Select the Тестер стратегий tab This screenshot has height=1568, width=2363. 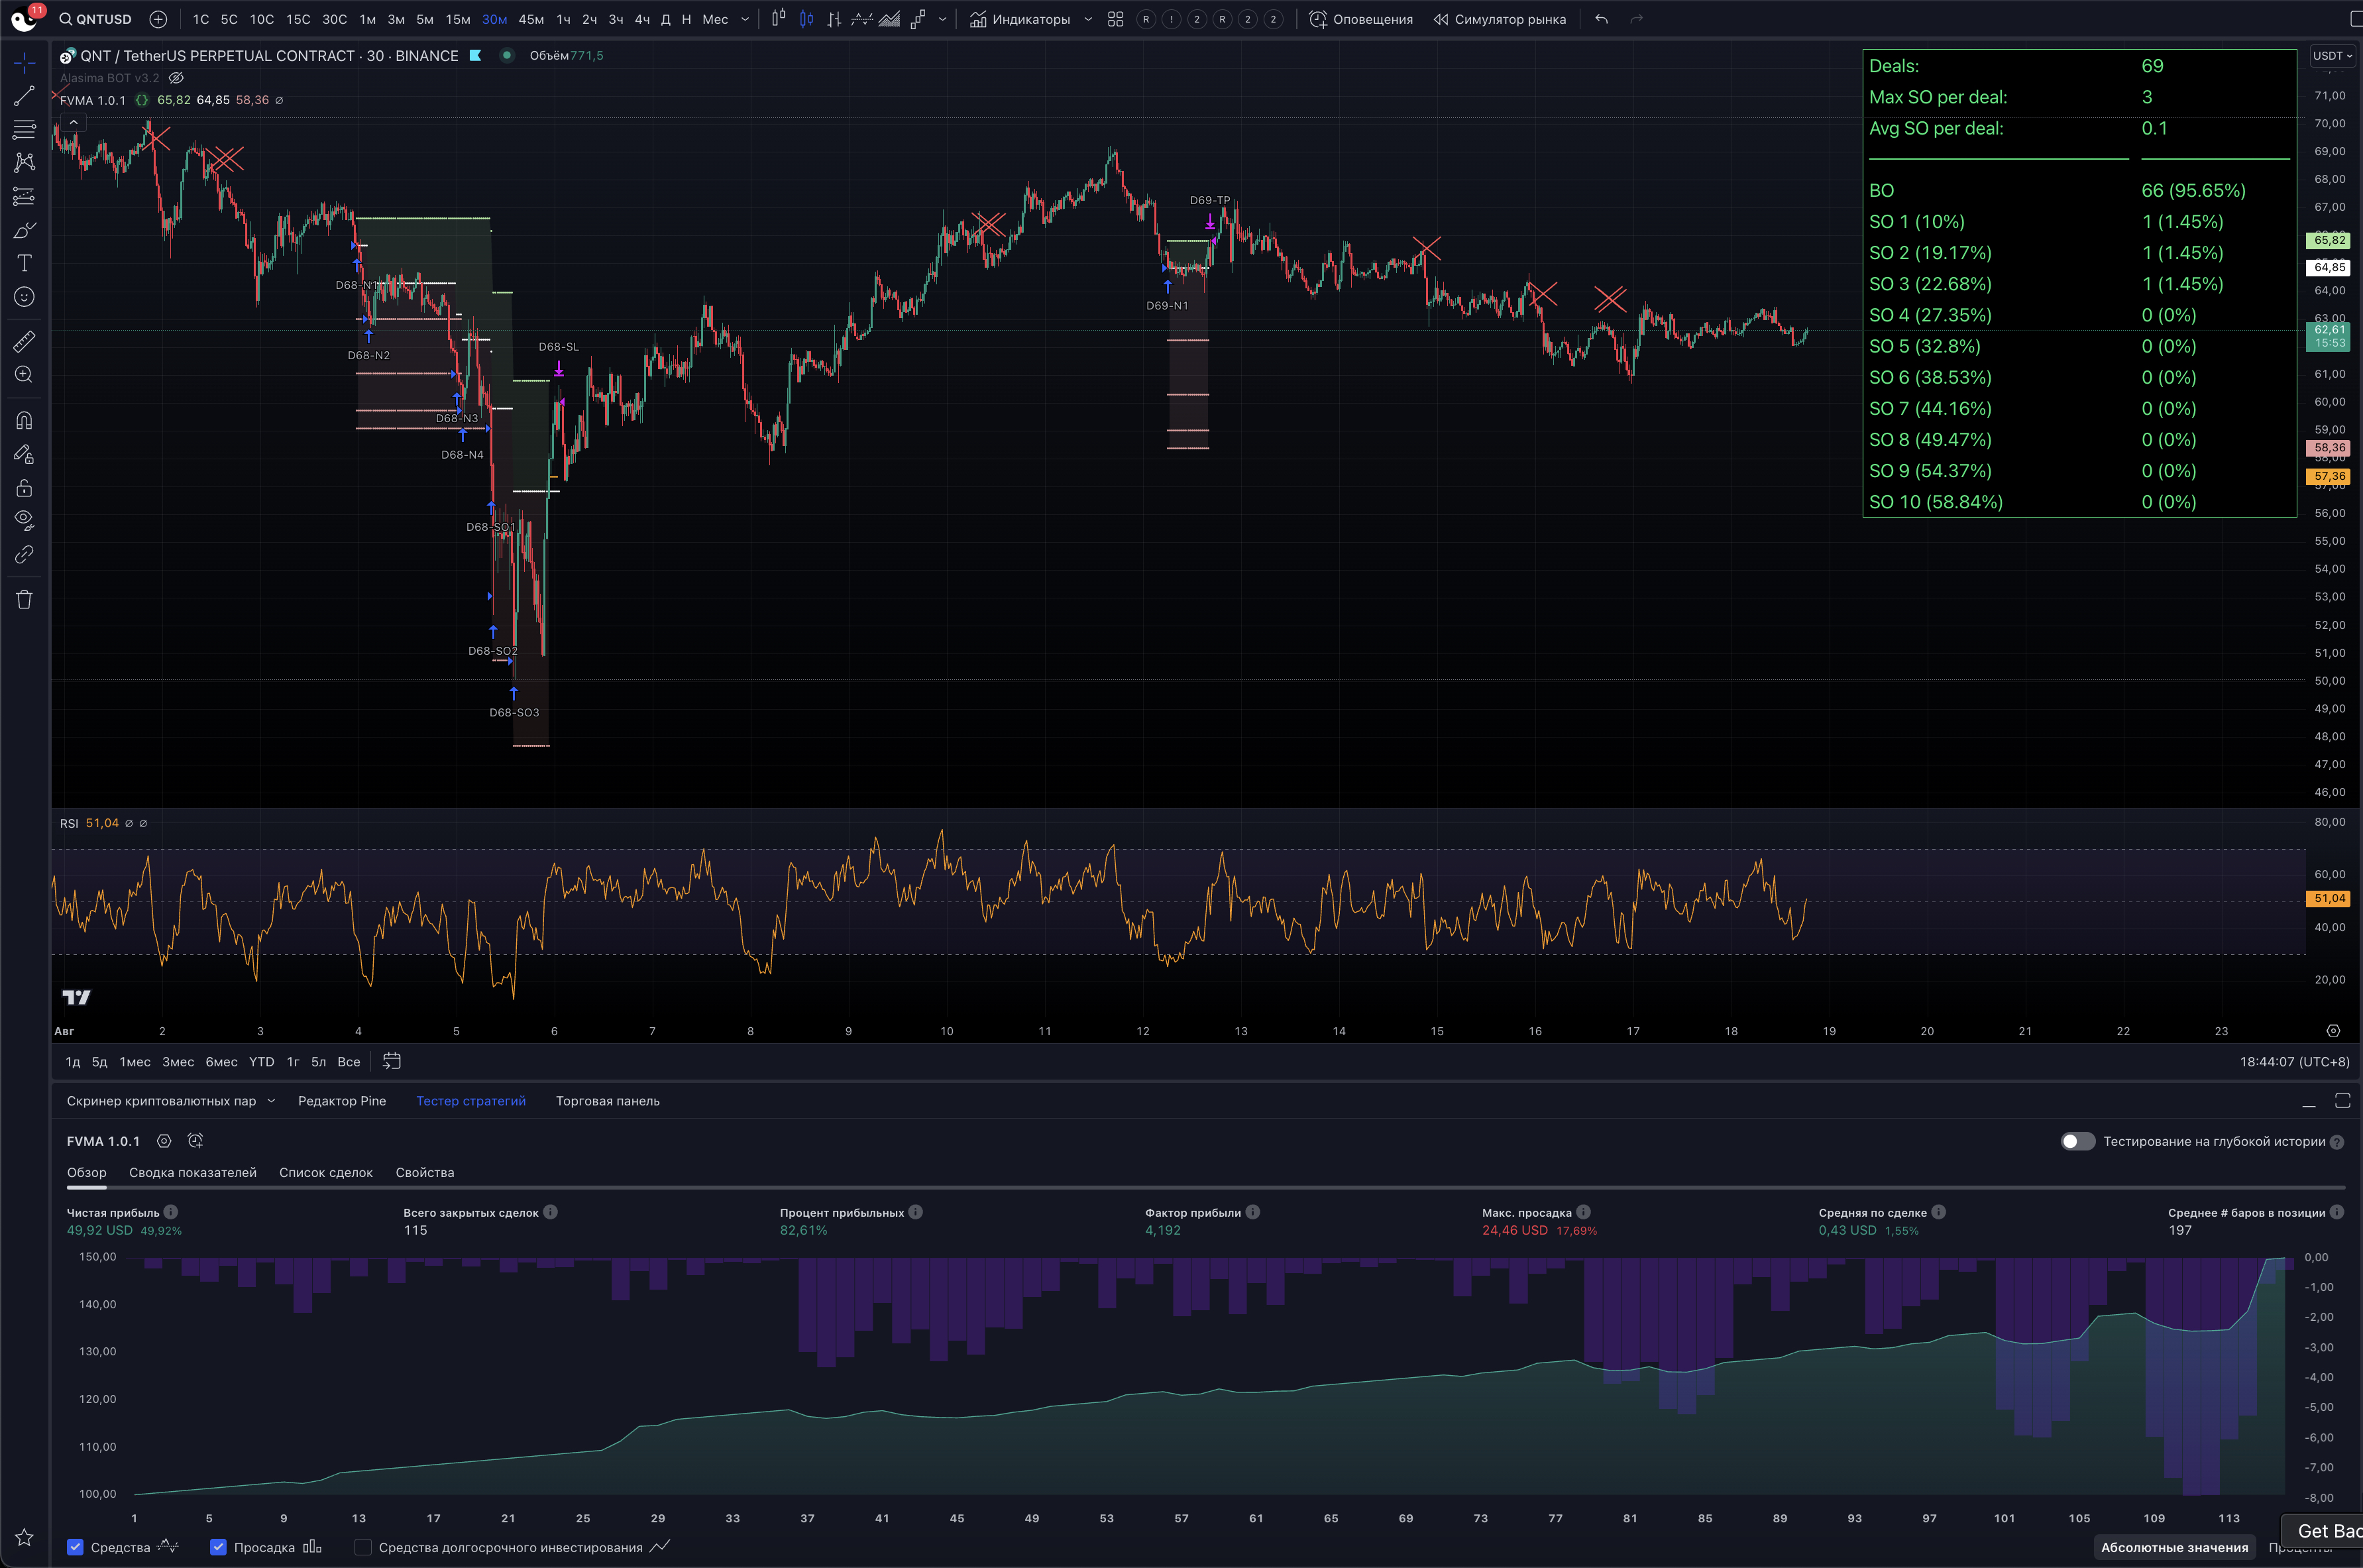[470, 1101]
